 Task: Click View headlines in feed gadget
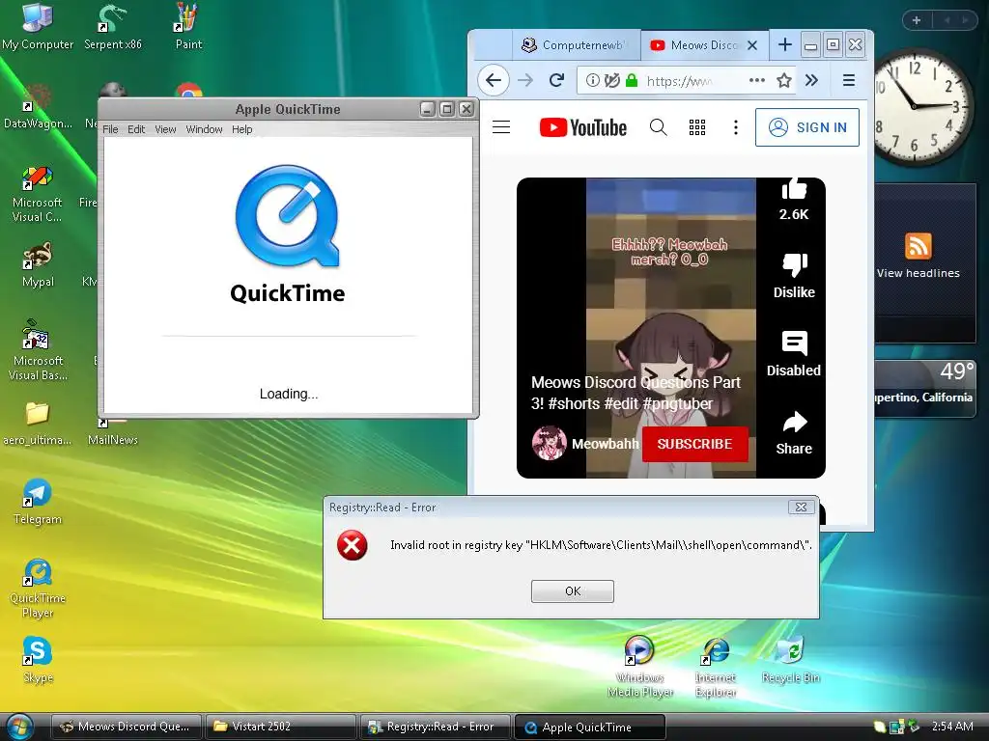click(x=918, y=273)
